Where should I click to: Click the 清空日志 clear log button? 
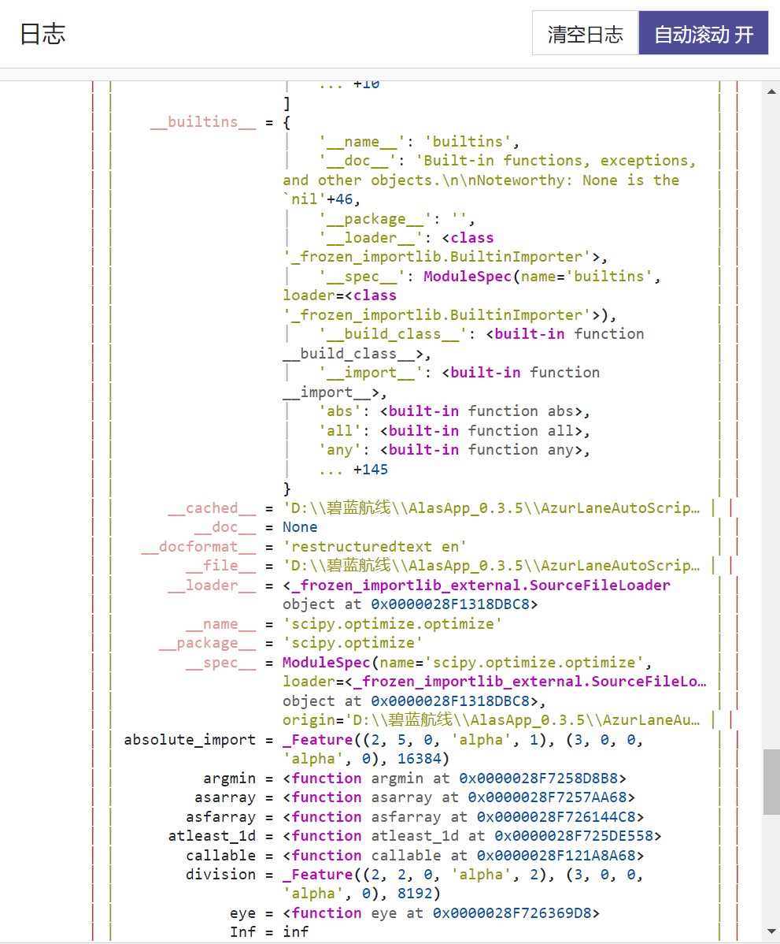tap(585, 33)
